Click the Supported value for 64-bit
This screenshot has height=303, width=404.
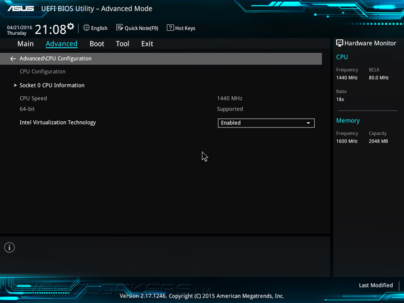coord(230,109)
